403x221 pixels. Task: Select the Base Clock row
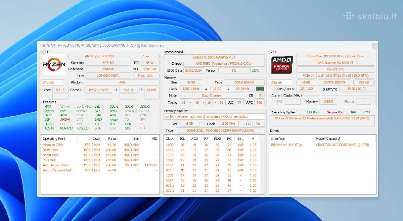pos(100,150)
